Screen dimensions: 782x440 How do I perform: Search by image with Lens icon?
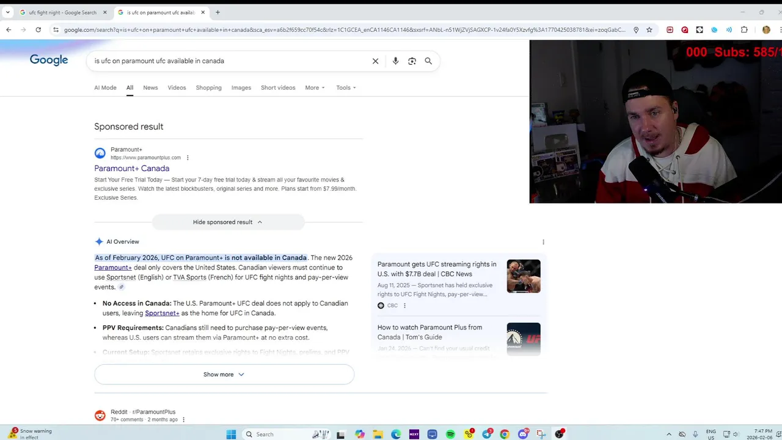[x=412, y=61]
